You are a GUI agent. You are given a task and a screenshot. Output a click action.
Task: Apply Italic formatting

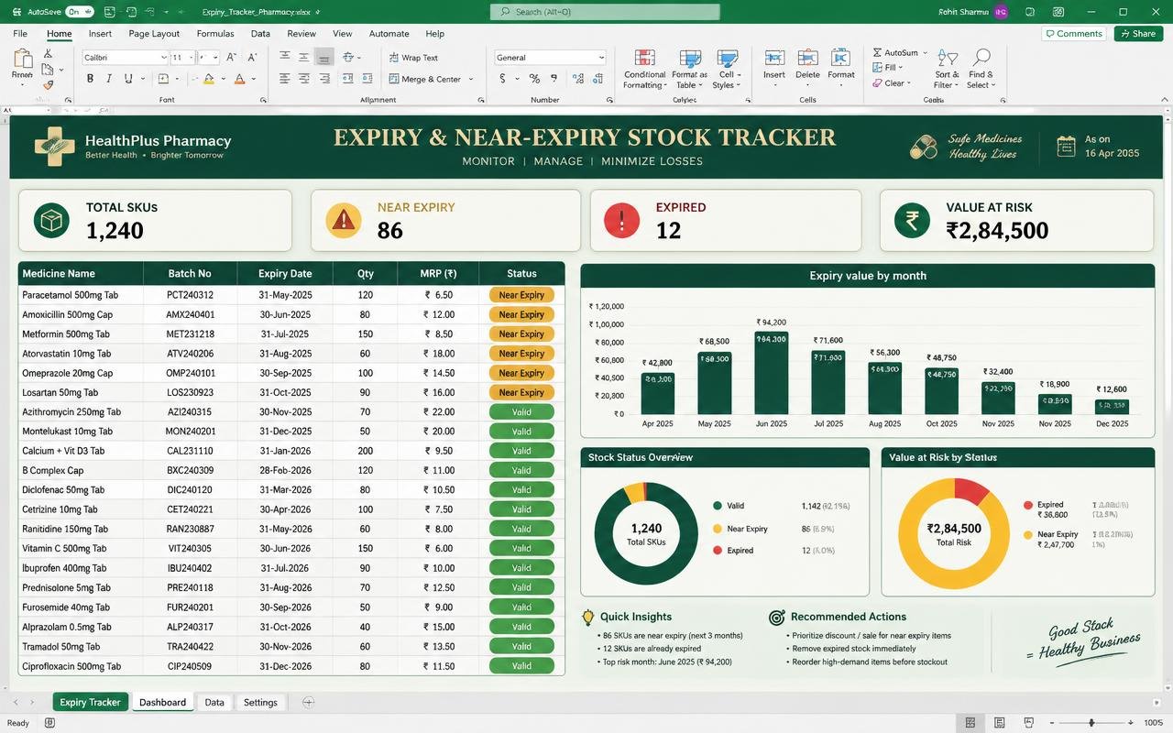click(110, 79)
